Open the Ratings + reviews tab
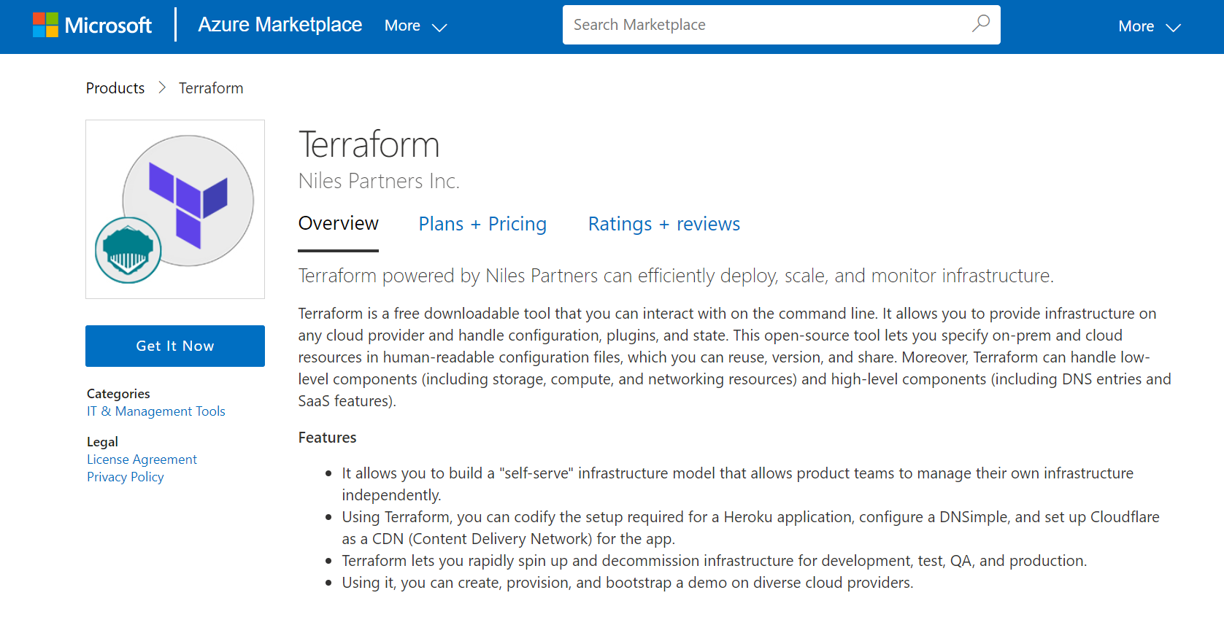 click(x=664, y=224)
